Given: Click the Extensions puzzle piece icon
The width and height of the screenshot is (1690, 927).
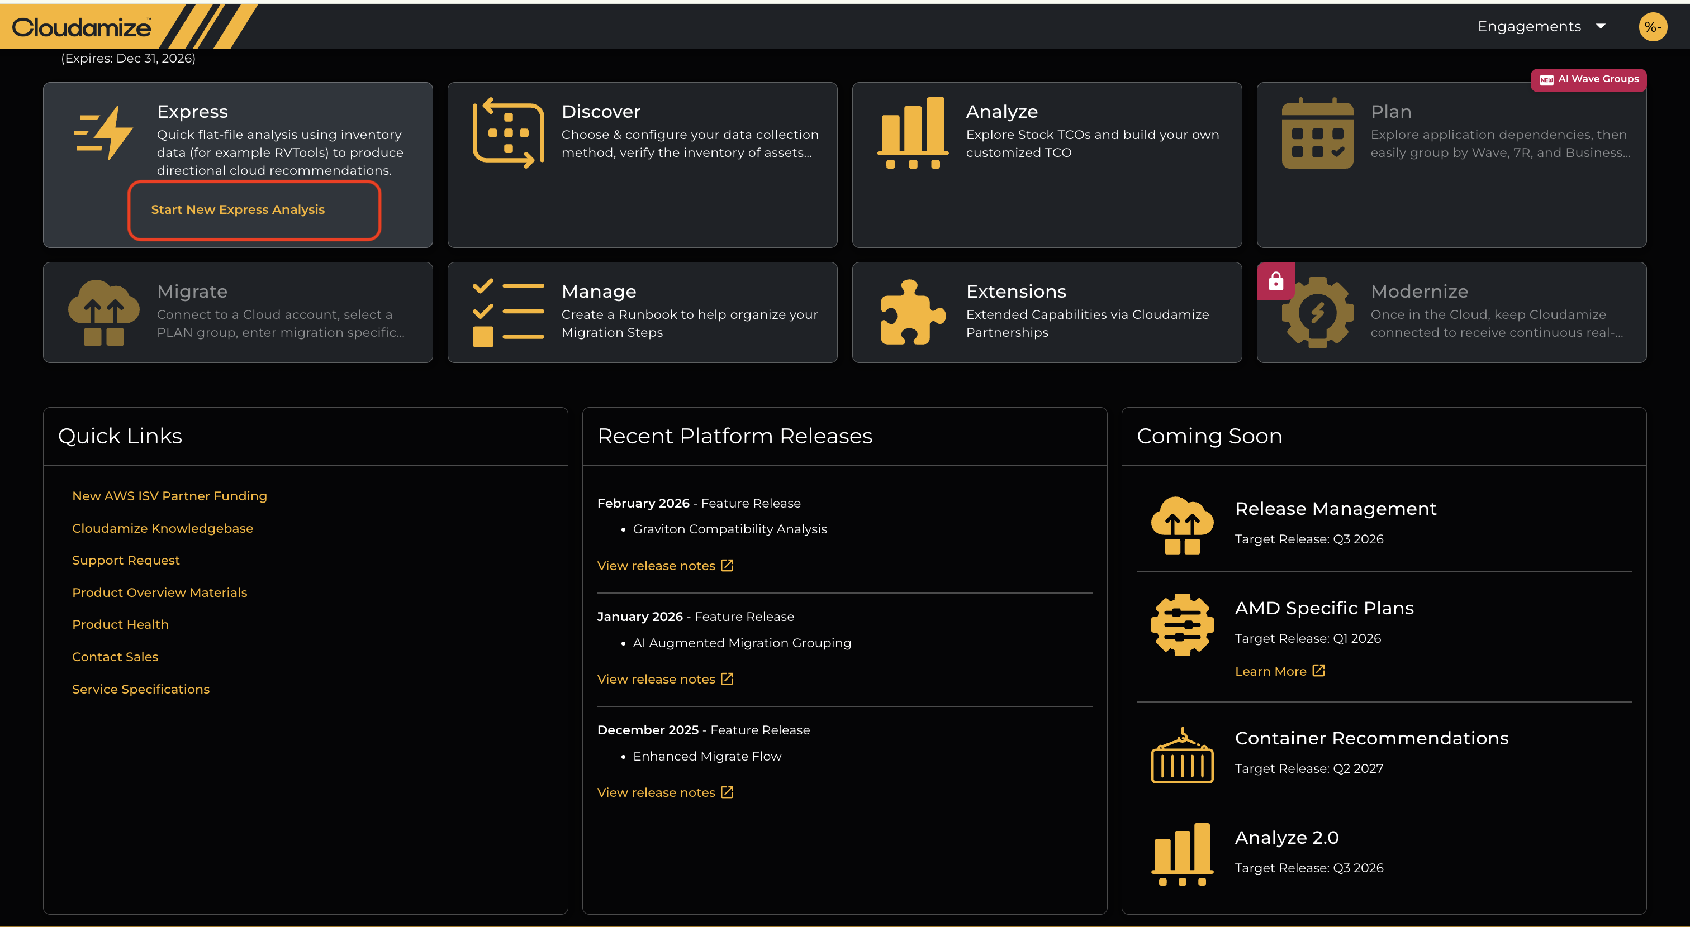Looking at the screenshot, I should [913, 313].
